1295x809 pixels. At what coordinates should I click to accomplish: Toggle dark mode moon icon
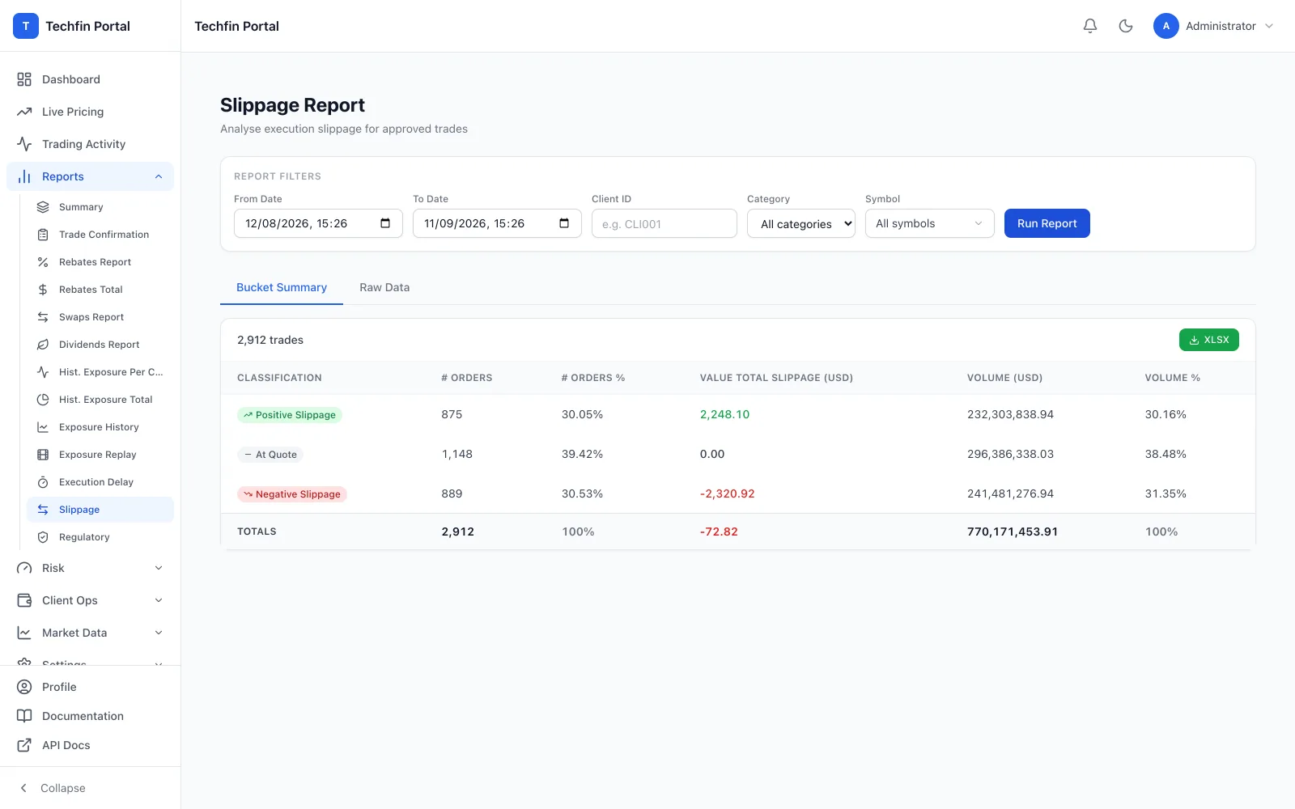[x=1126, y=26]
